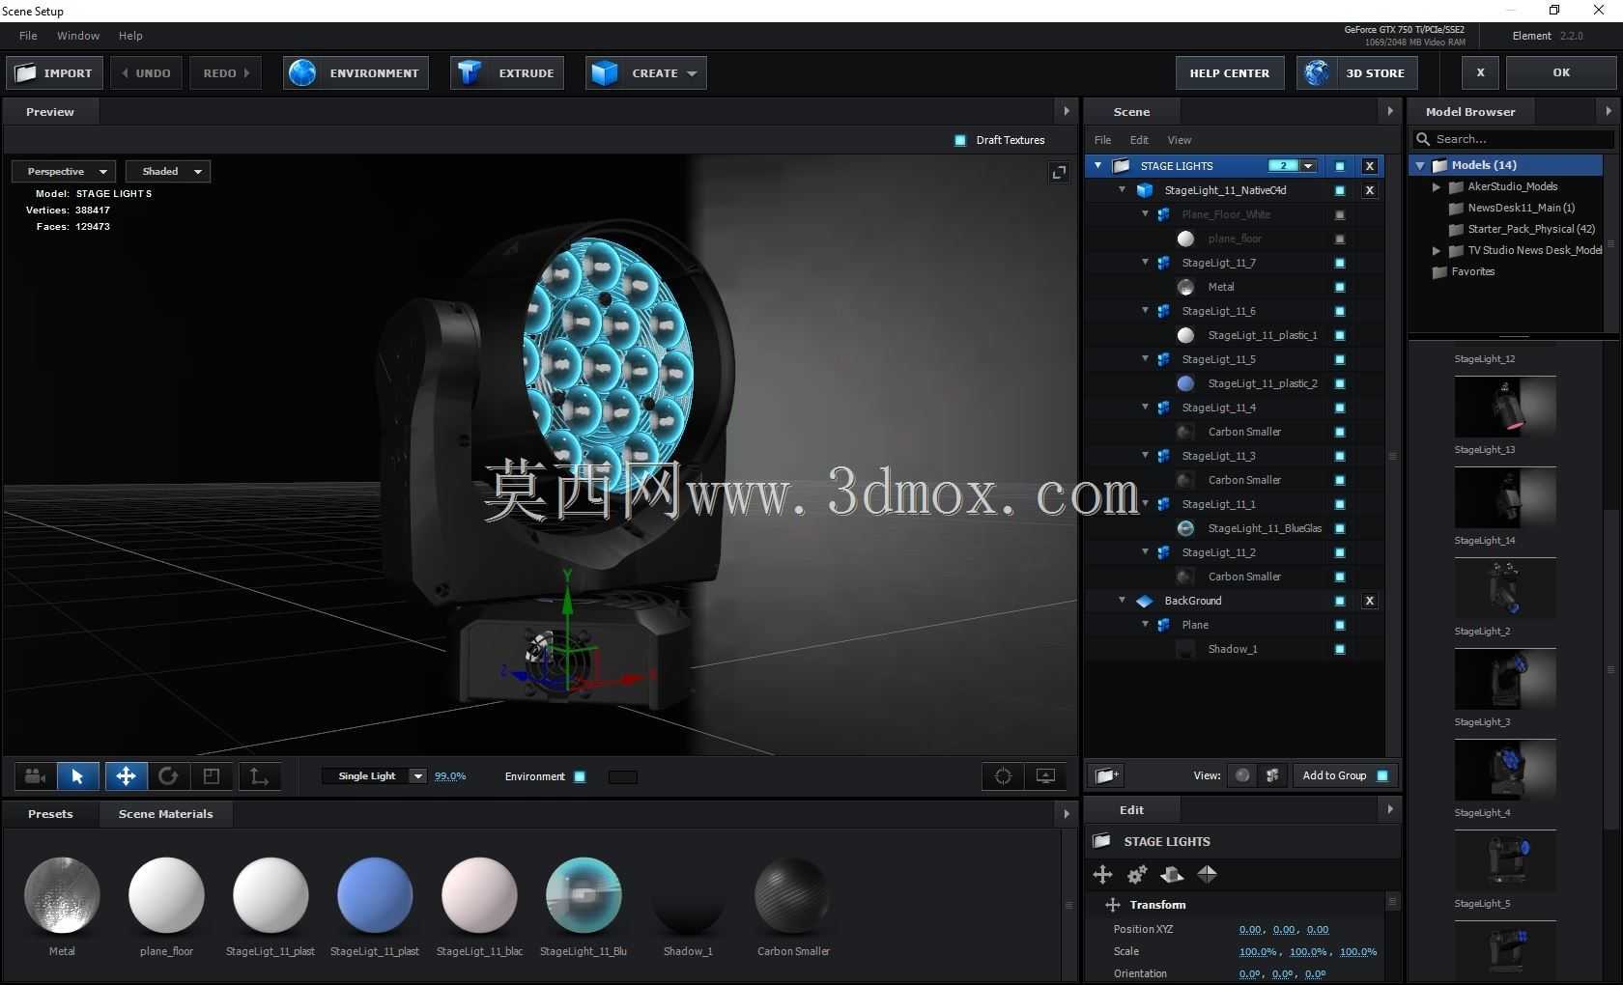Open Scene panel Edit menu

pos(1139,140)
